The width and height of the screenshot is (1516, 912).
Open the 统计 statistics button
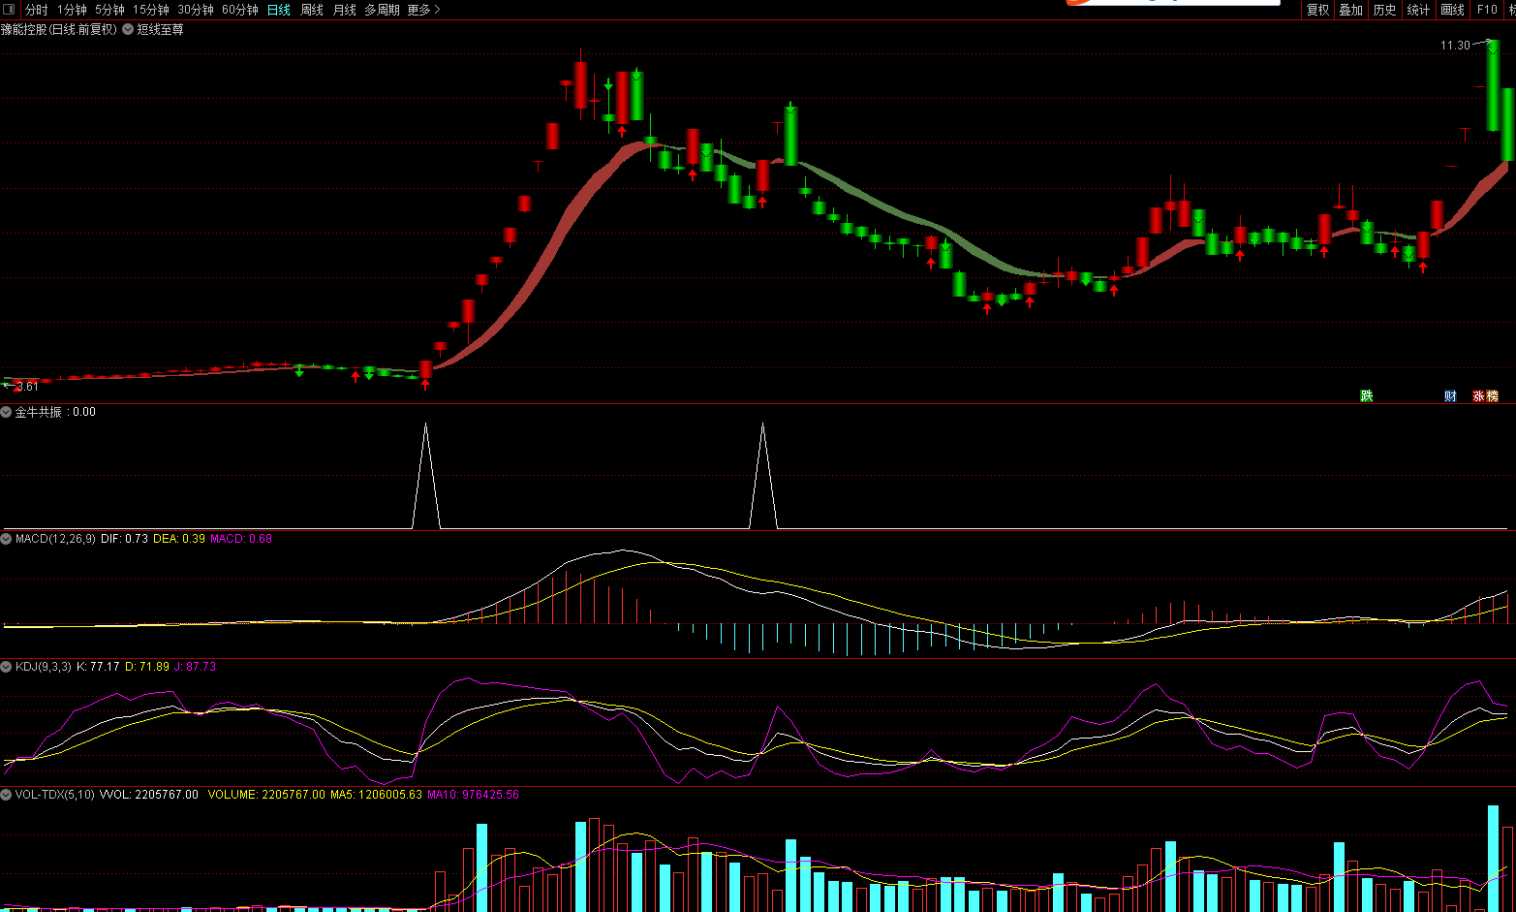[1418, 10]
